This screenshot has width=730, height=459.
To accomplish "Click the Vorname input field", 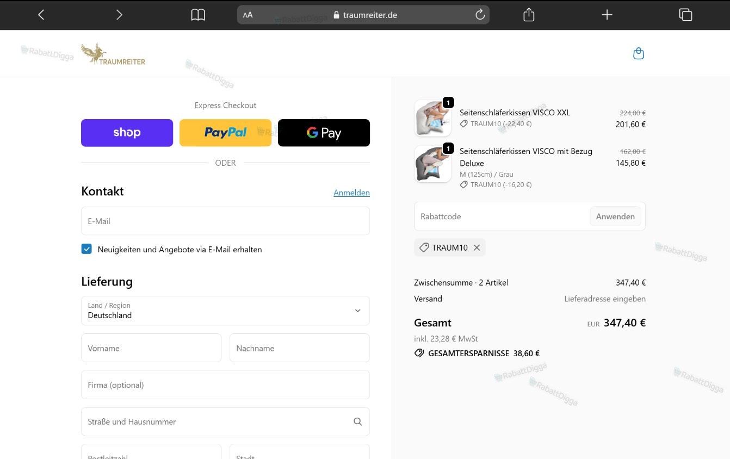I will (x=151, y=348).
